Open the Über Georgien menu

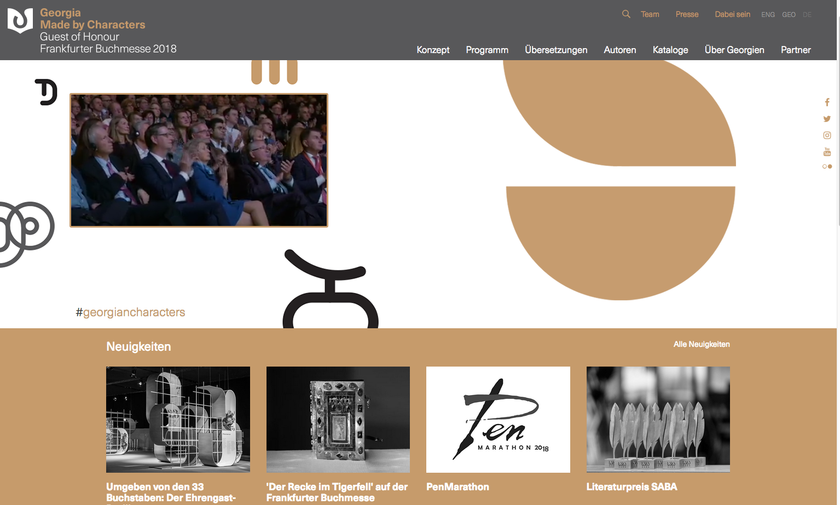[734, 50]
